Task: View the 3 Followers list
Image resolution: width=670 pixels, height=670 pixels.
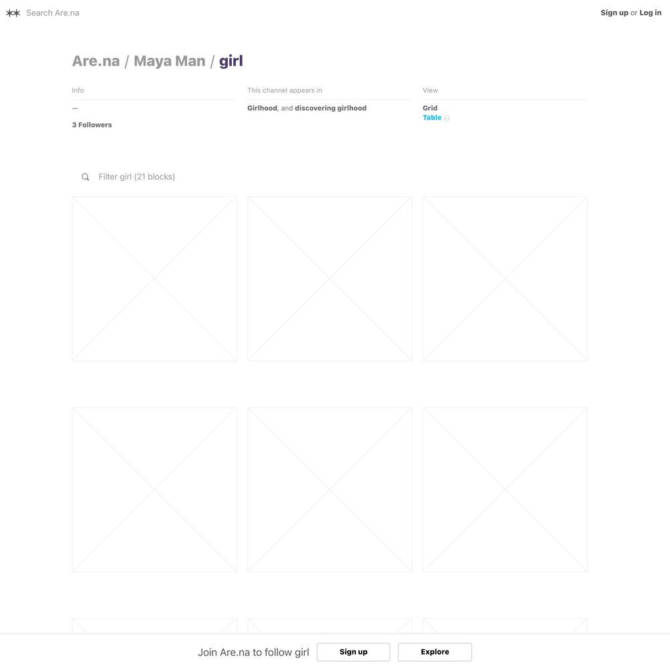Action: pos(92,125)
